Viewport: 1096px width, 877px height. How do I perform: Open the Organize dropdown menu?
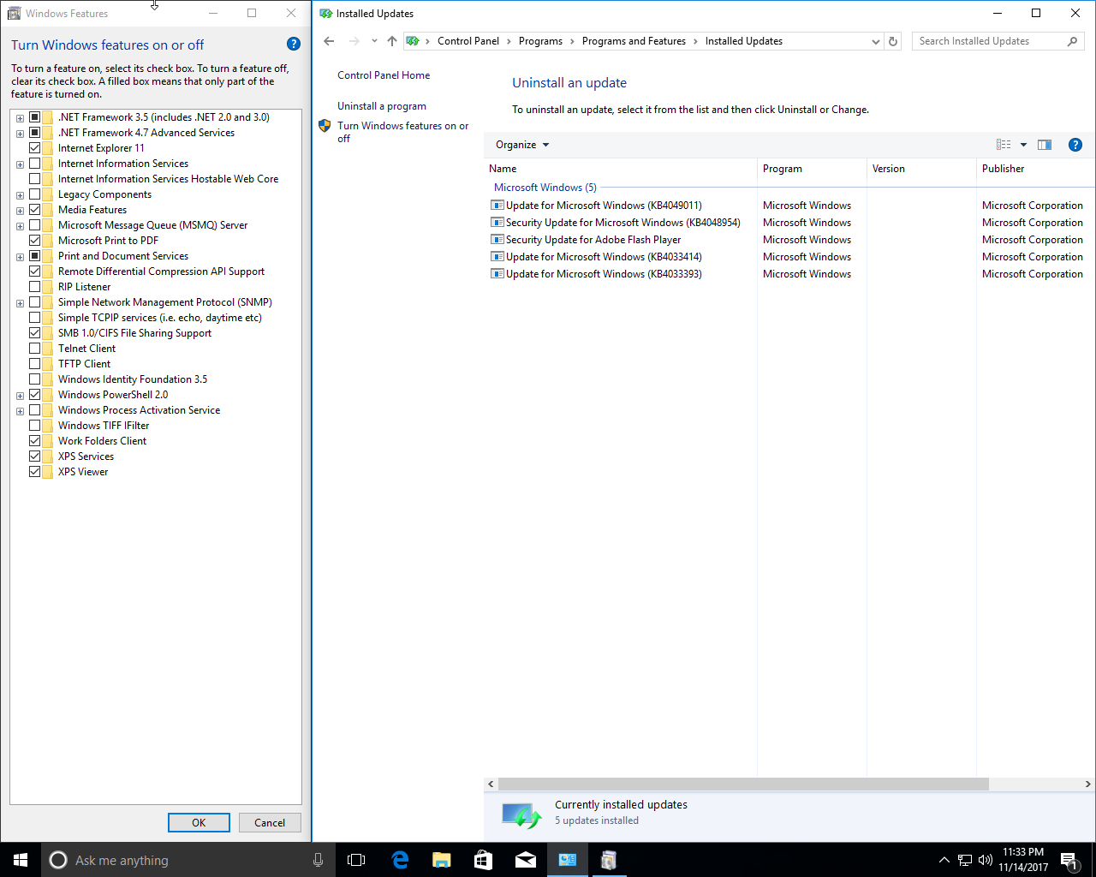[x=522, y=145]
